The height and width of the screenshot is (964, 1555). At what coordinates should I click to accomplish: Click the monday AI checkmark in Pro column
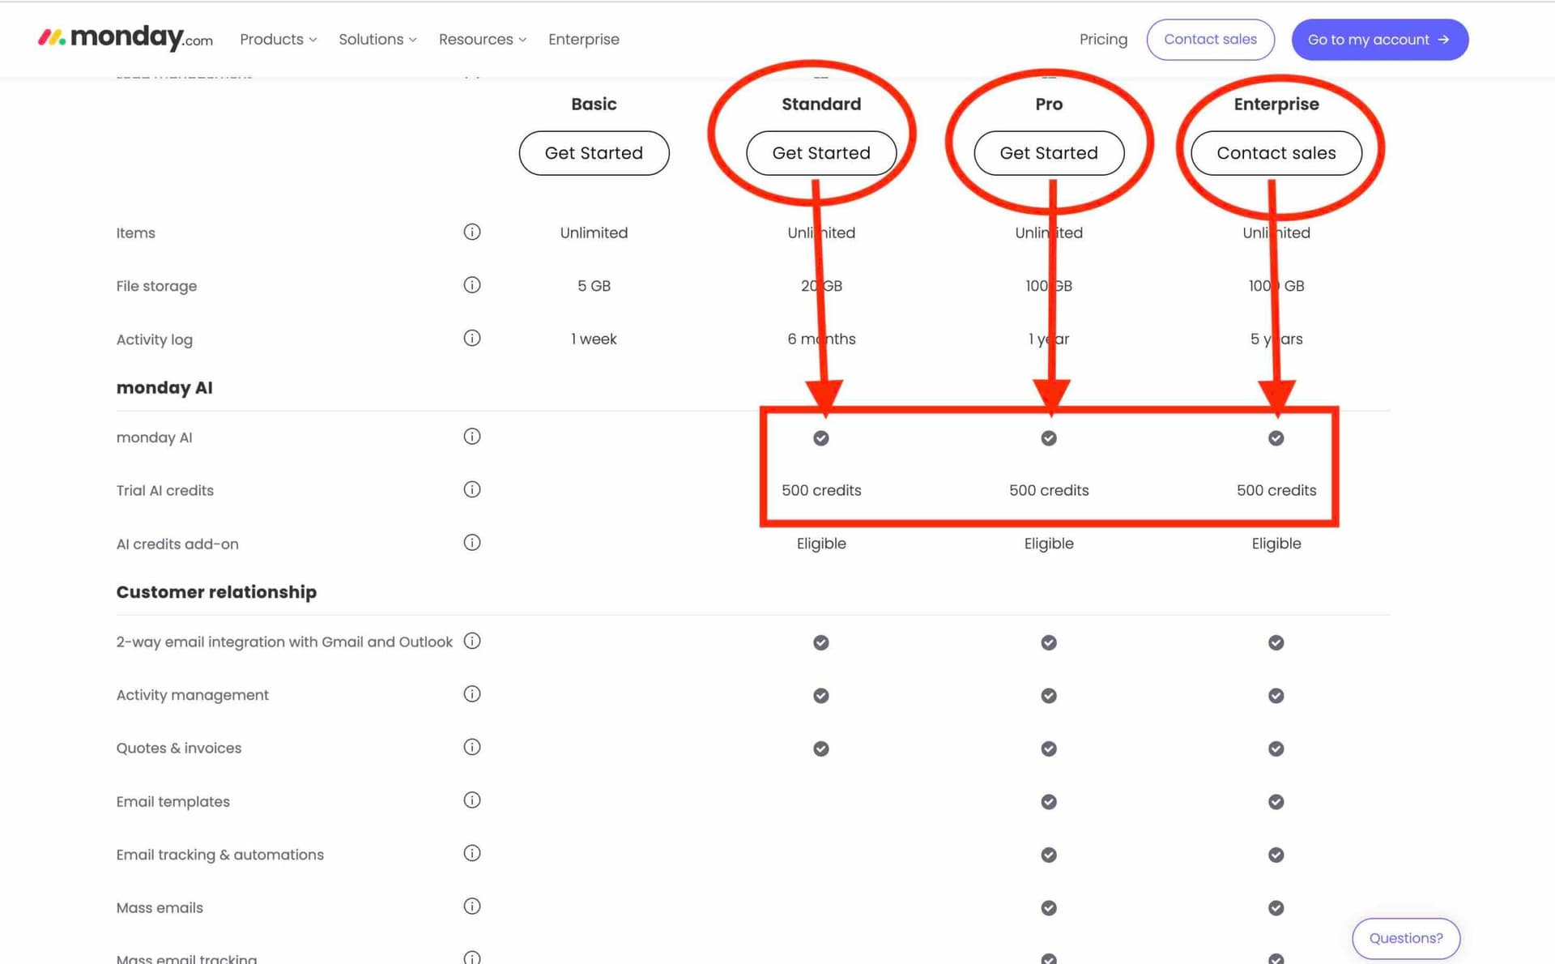coord(1048,437)
